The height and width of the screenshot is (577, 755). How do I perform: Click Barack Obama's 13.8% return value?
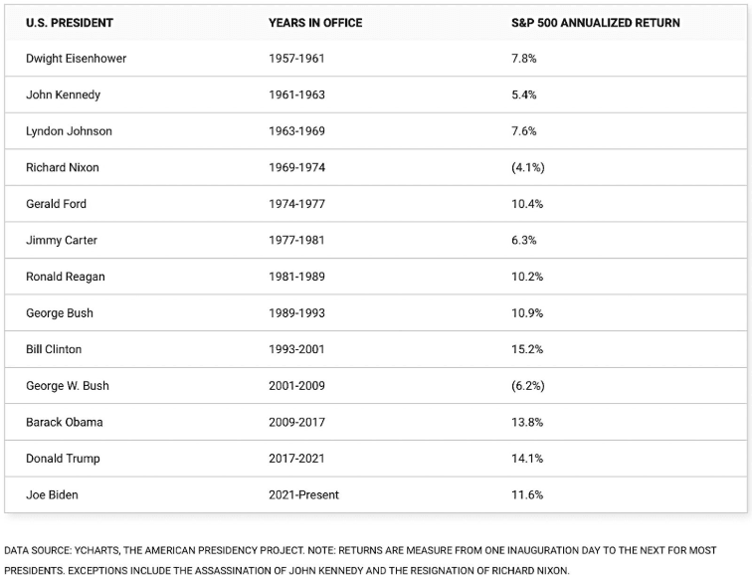click(x=527, y=423)
